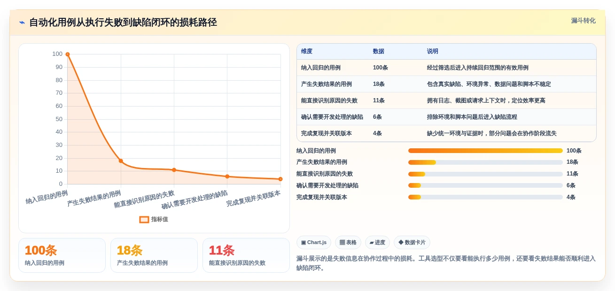
Task: Click the yellow 18条 data card
Action: point(154,255)
